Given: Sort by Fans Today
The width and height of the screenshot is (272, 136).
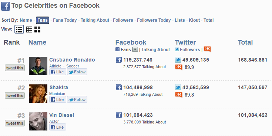Looking at the screenshot, I should [65, 20].
